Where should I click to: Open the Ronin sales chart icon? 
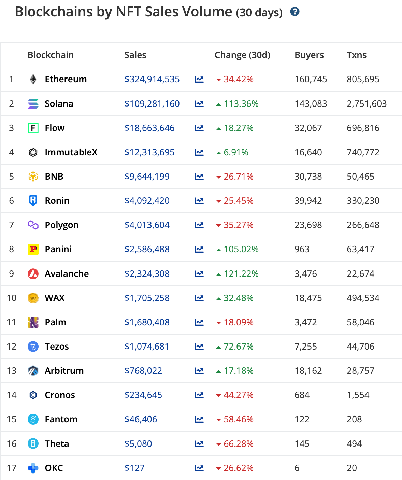199,201
